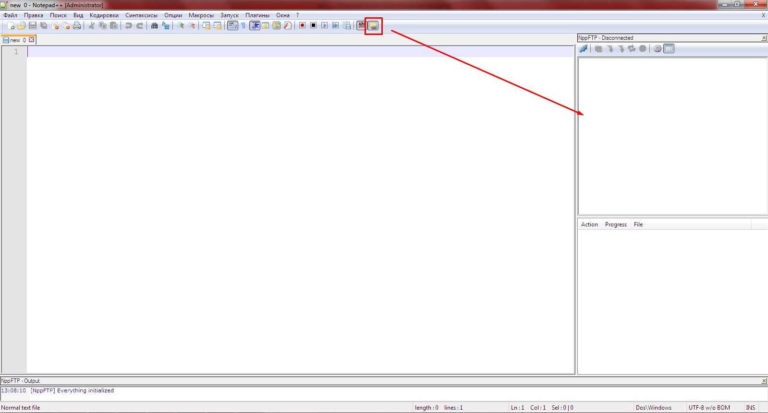The width and height of the screenshot is (768, 413).
Task: Toggle Show All Characters pilcrow icon
Action: [x=244, y=25]
